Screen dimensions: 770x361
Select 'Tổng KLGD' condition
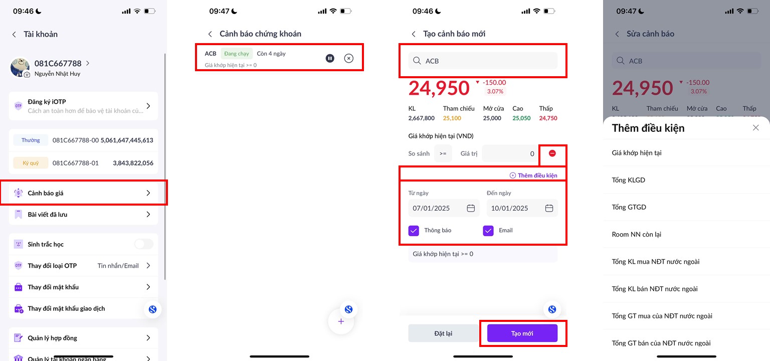[629, 180]
